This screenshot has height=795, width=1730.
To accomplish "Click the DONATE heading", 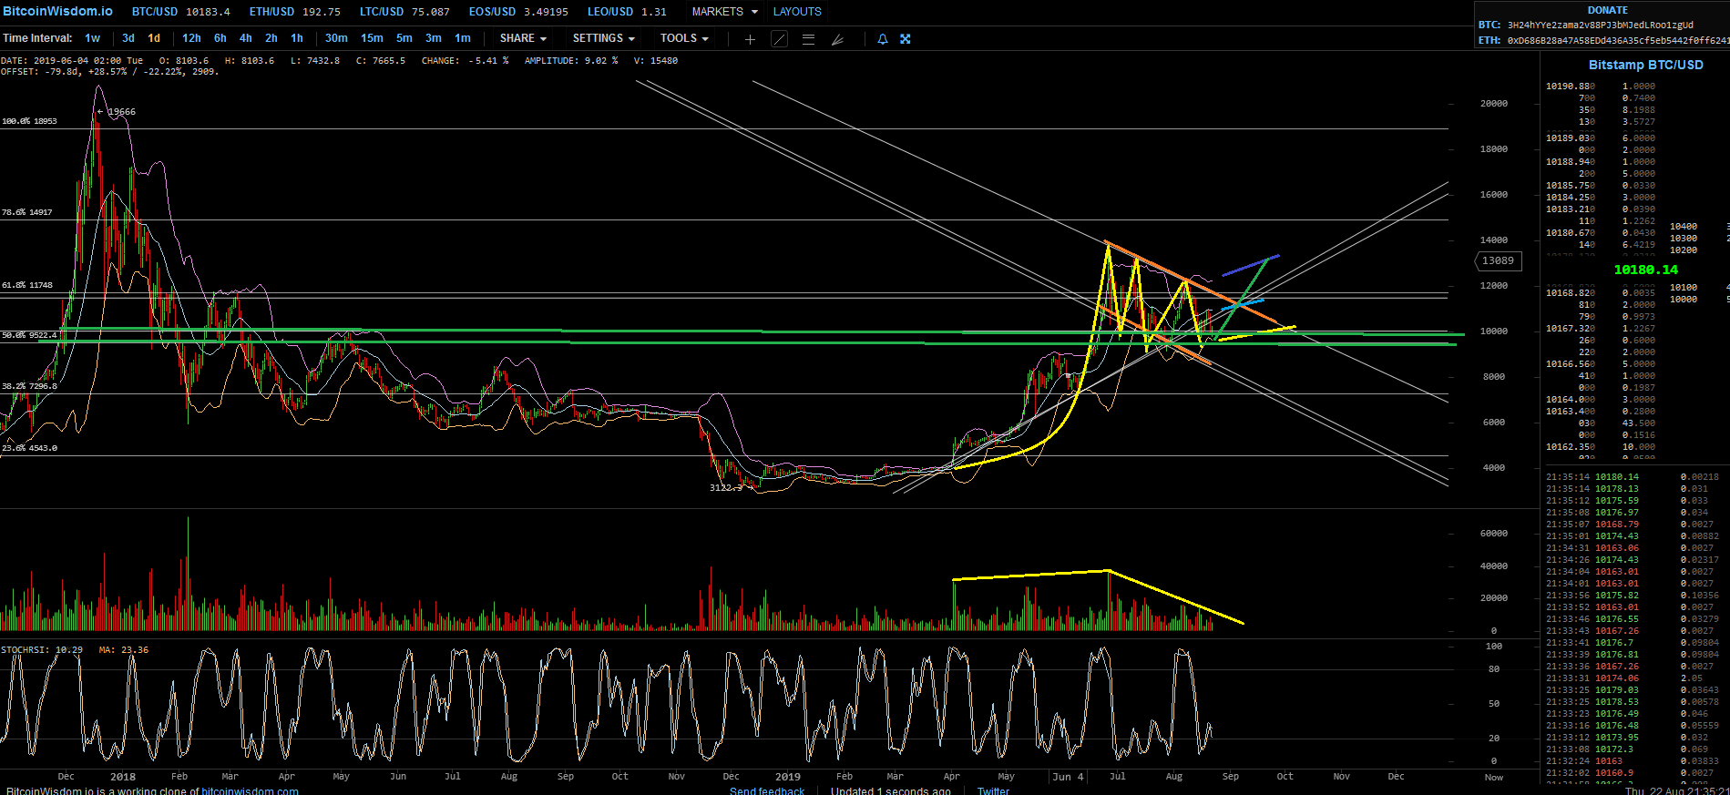I will pyautogui.click(x=1608, y=10).
